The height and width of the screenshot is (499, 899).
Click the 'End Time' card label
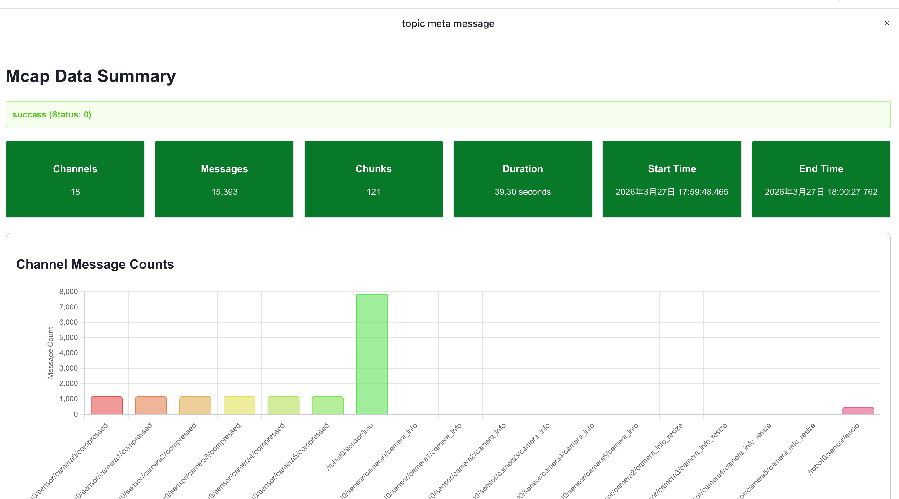tap(821, 169)
